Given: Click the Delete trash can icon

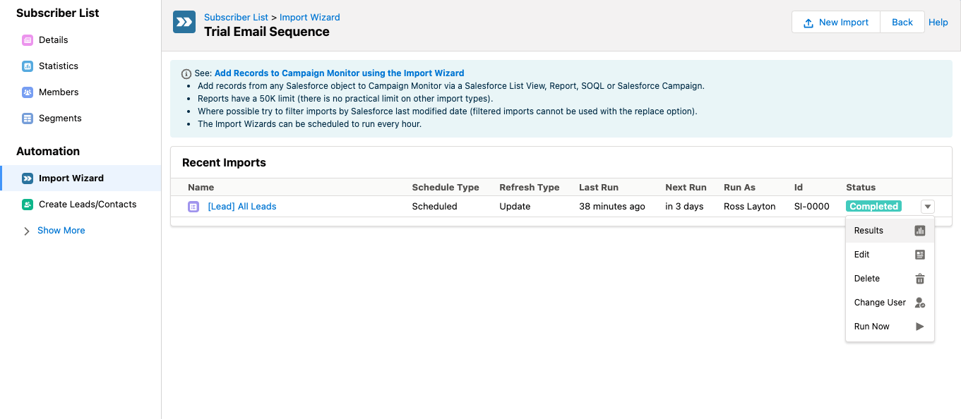Looking at the screenshot, I should pos(919,279).
